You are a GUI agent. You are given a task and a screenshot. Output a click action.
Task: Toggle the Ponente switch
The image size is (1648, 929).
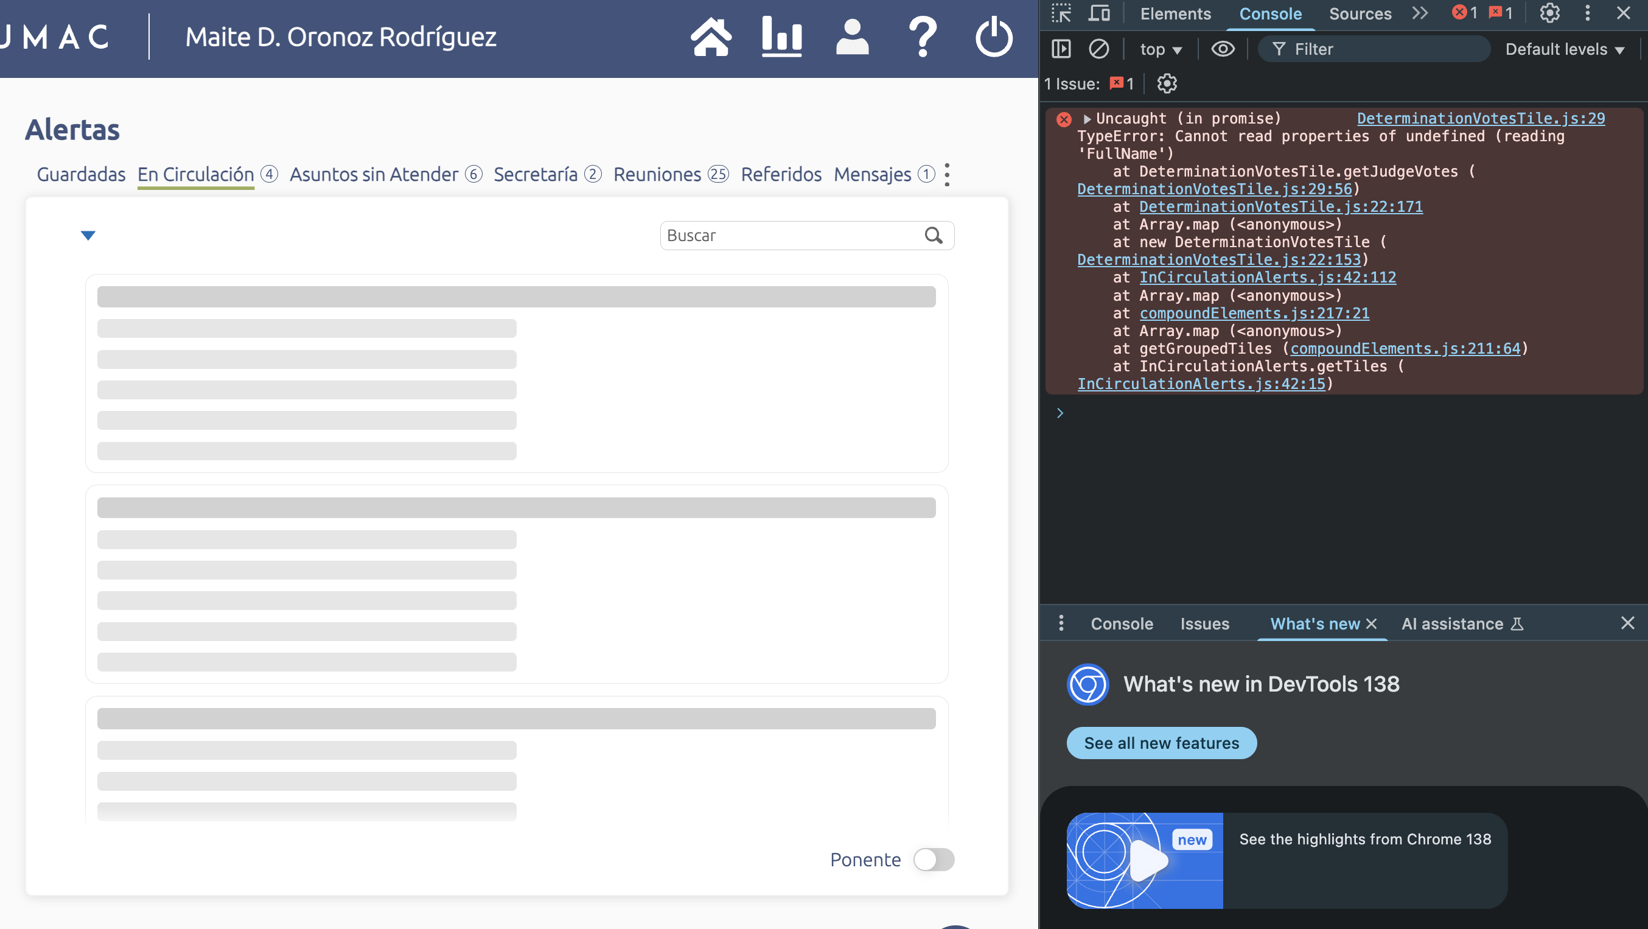point(934,859)
